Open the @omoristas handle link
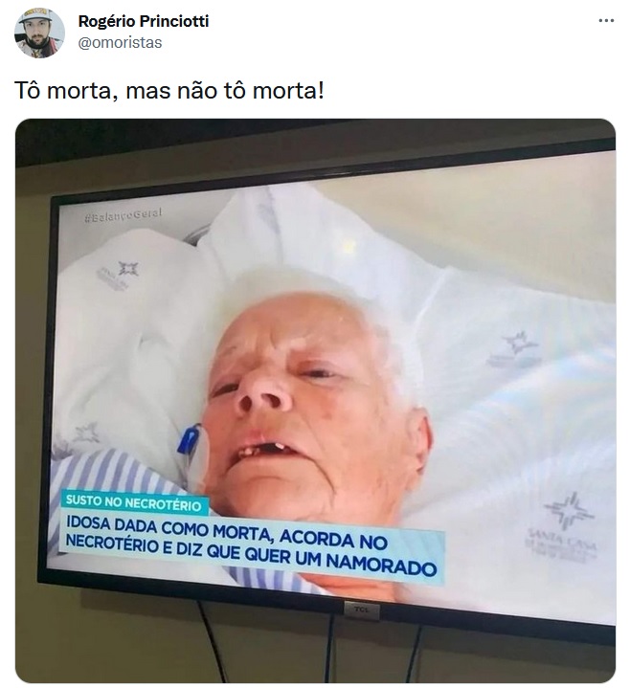Viewport: 630px width, 688px height. point(120,42)
